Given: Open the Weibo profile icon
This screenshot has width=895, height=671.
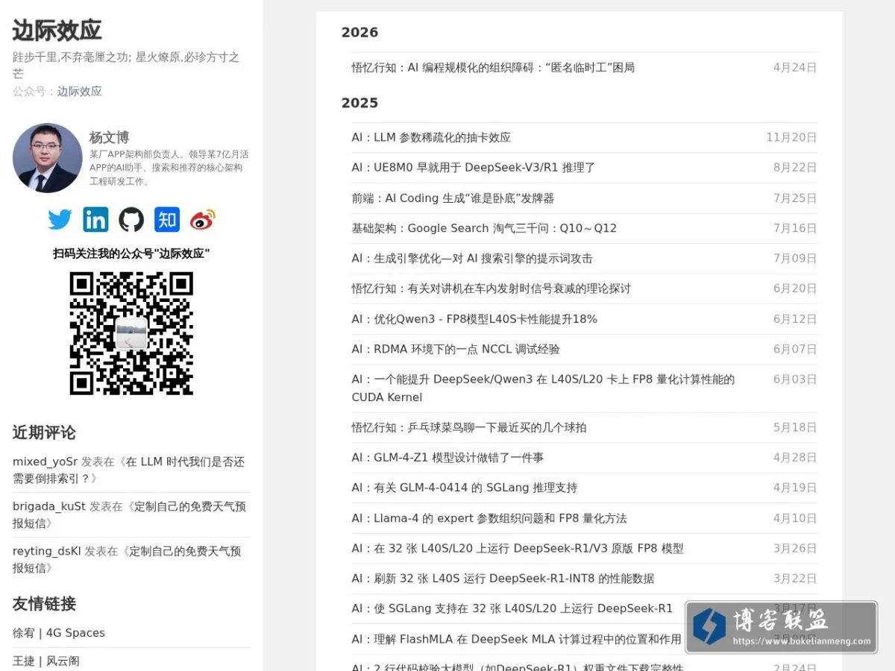Looking at the screenshot, I should (202, 219).
